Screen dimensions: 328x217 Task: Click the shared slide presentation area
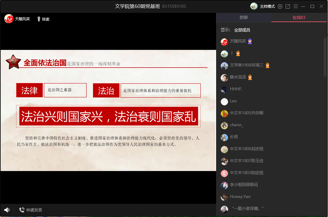pos(108,110)
